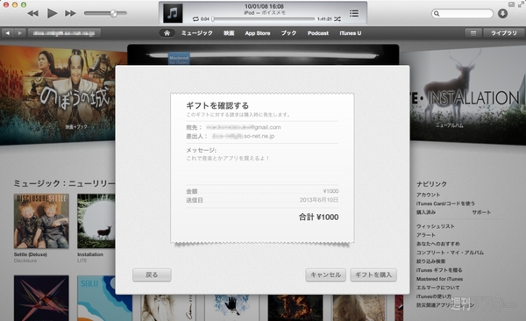Click the Settle (Deluxe) title link
The image size is (526, 321).
pos(30,254)
